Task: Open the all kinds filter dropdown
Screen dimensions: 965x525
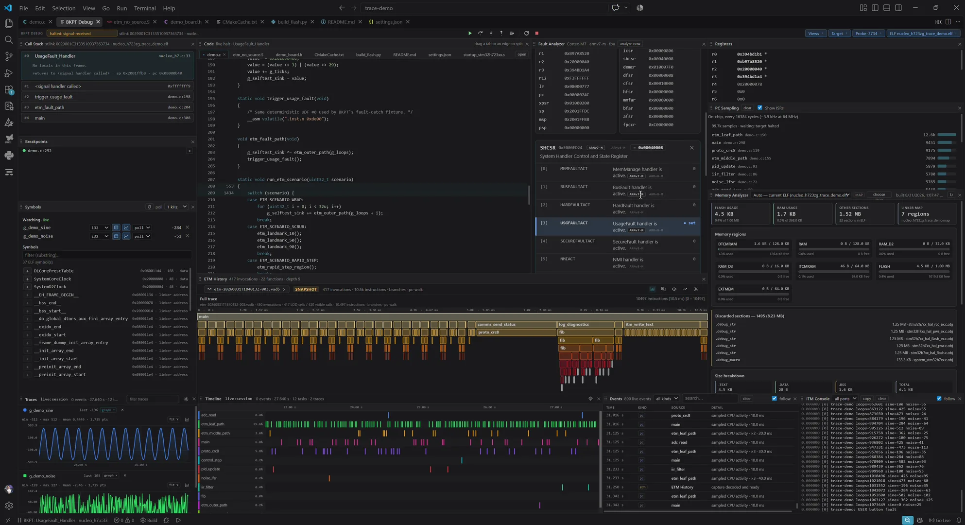Action: [x=666, y=399]
